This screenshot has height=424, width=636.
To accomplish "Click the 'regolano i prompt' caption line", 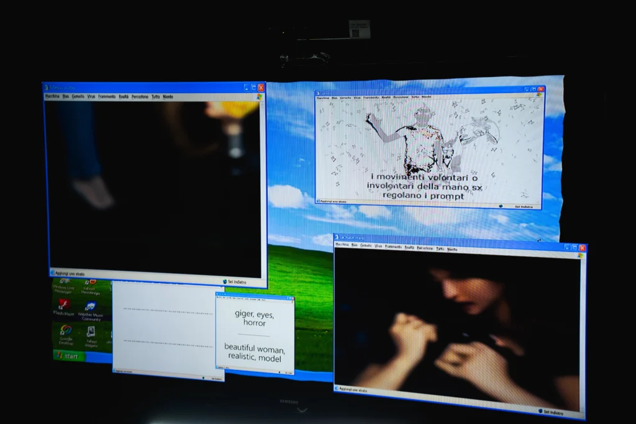I will 423,196.
